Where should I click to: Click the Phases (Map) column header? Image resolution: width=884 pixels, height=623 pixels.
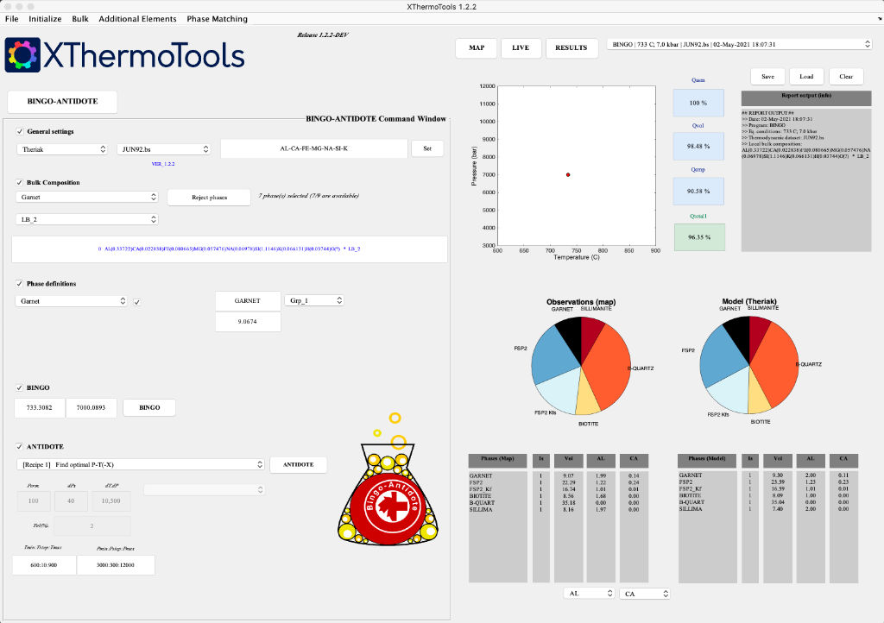tap(498, 460)
